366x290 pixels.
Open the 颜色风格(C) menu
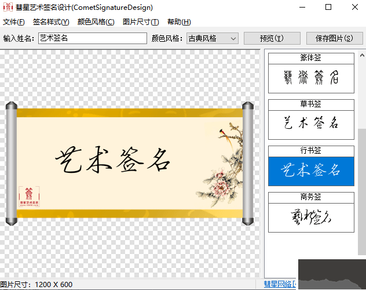click(x=96, y=22)
